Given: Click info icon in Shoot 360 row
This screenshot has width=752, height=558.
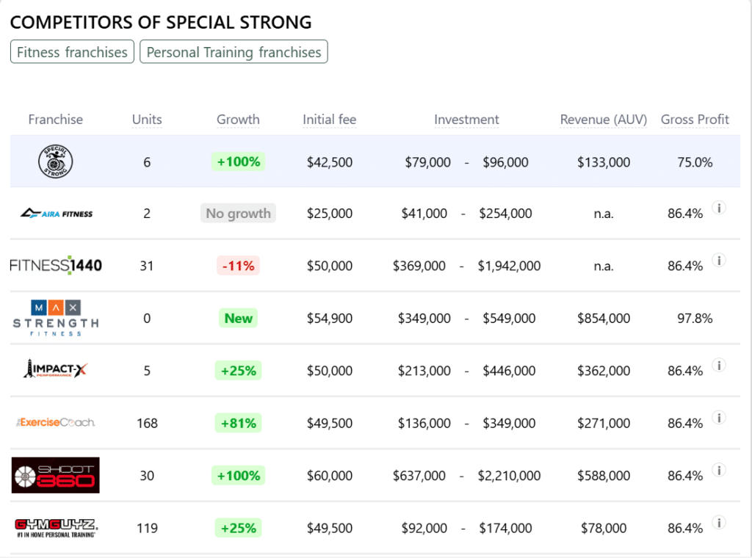Looking at the screenshot, I should (719, 470).
